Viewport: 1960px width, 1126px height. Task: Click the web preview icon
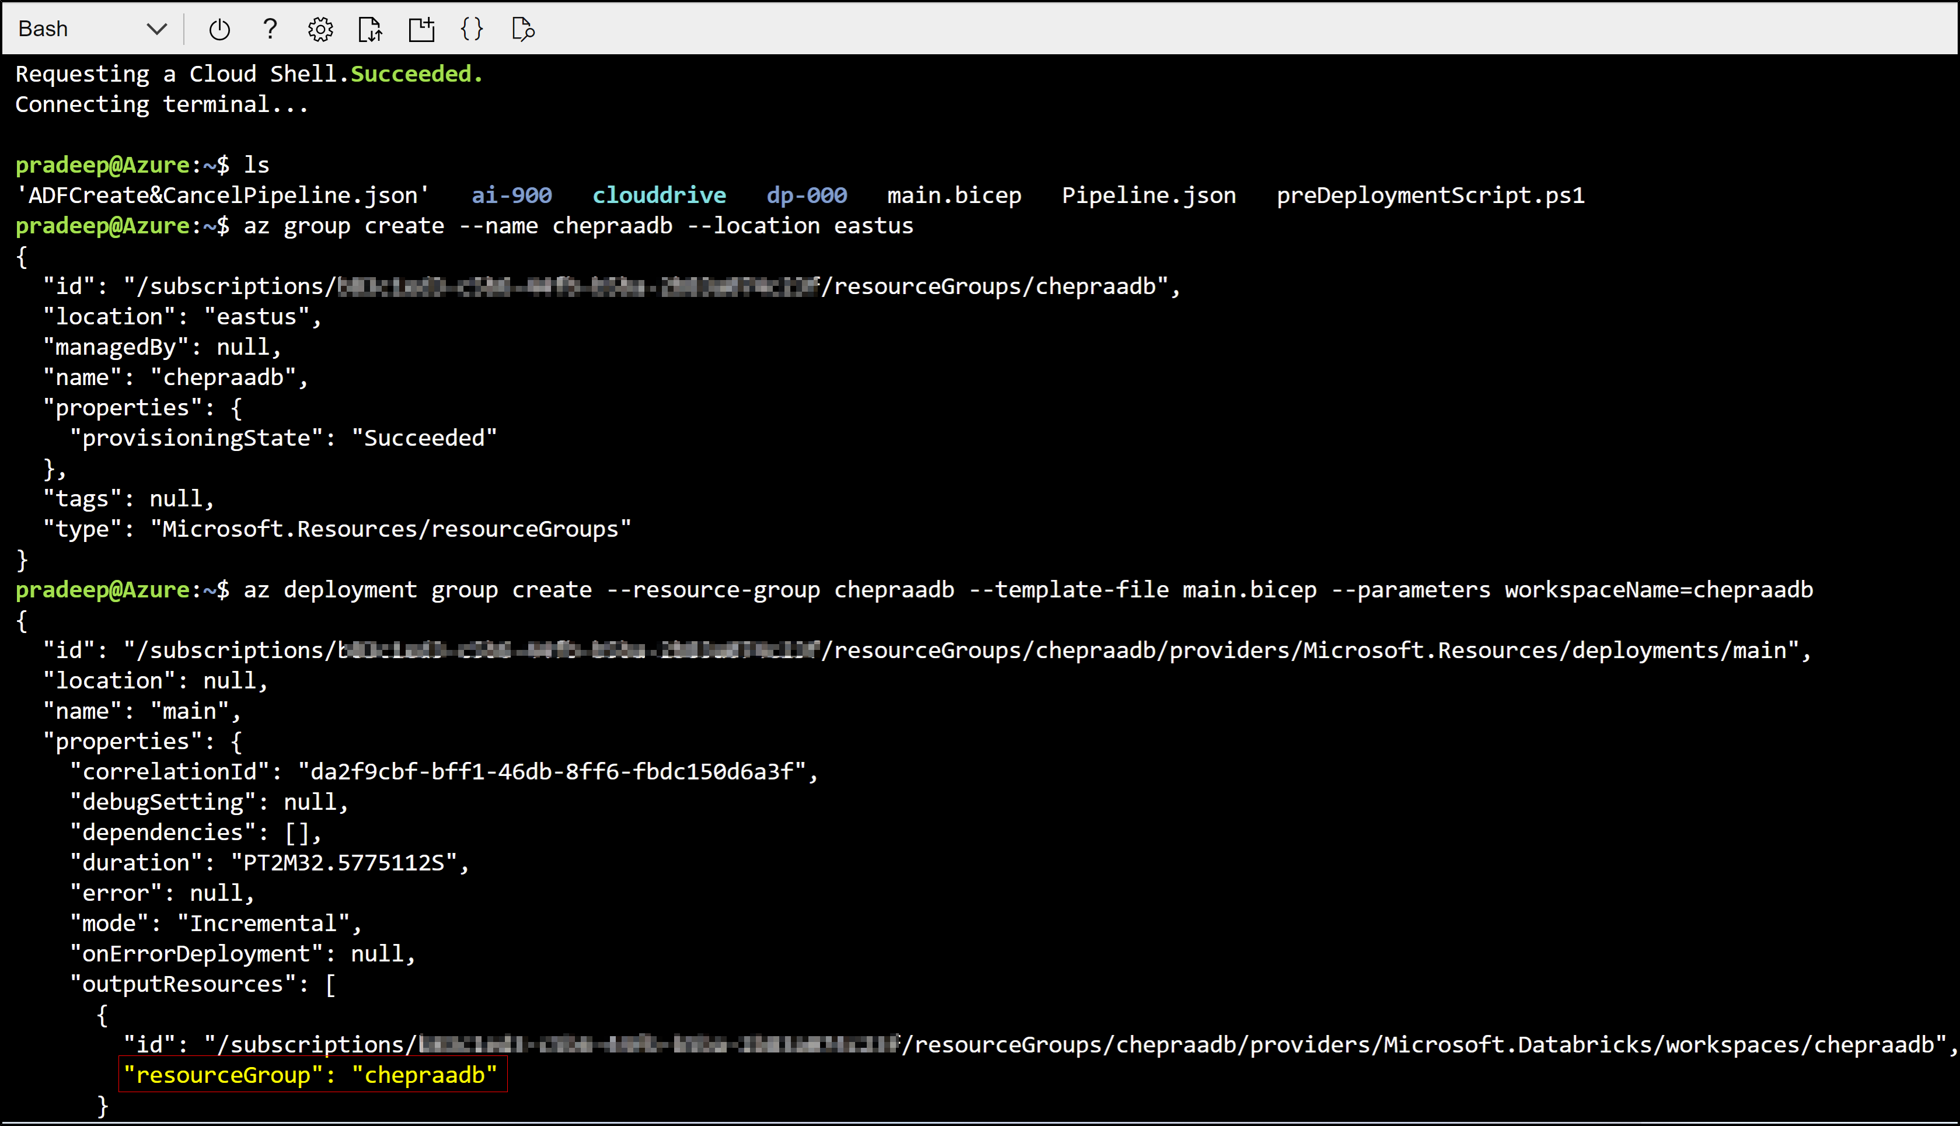click(x=523, y=29)
